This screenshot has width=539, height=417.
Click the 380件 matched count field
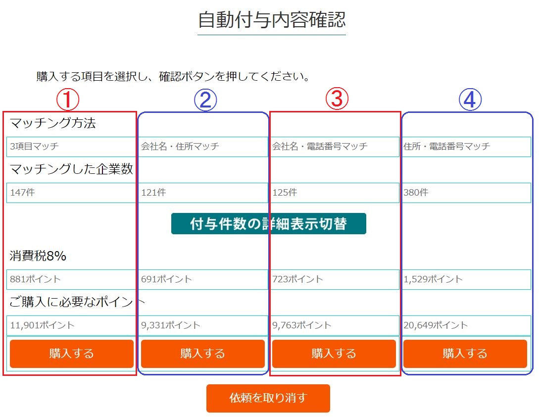pyautogui.click(x=466, y=193)
